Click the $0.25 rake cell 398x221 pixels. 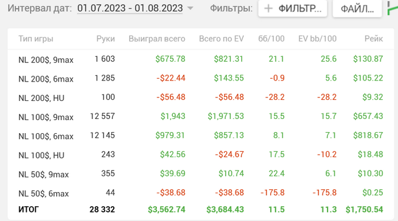click(x=372, y=193)
